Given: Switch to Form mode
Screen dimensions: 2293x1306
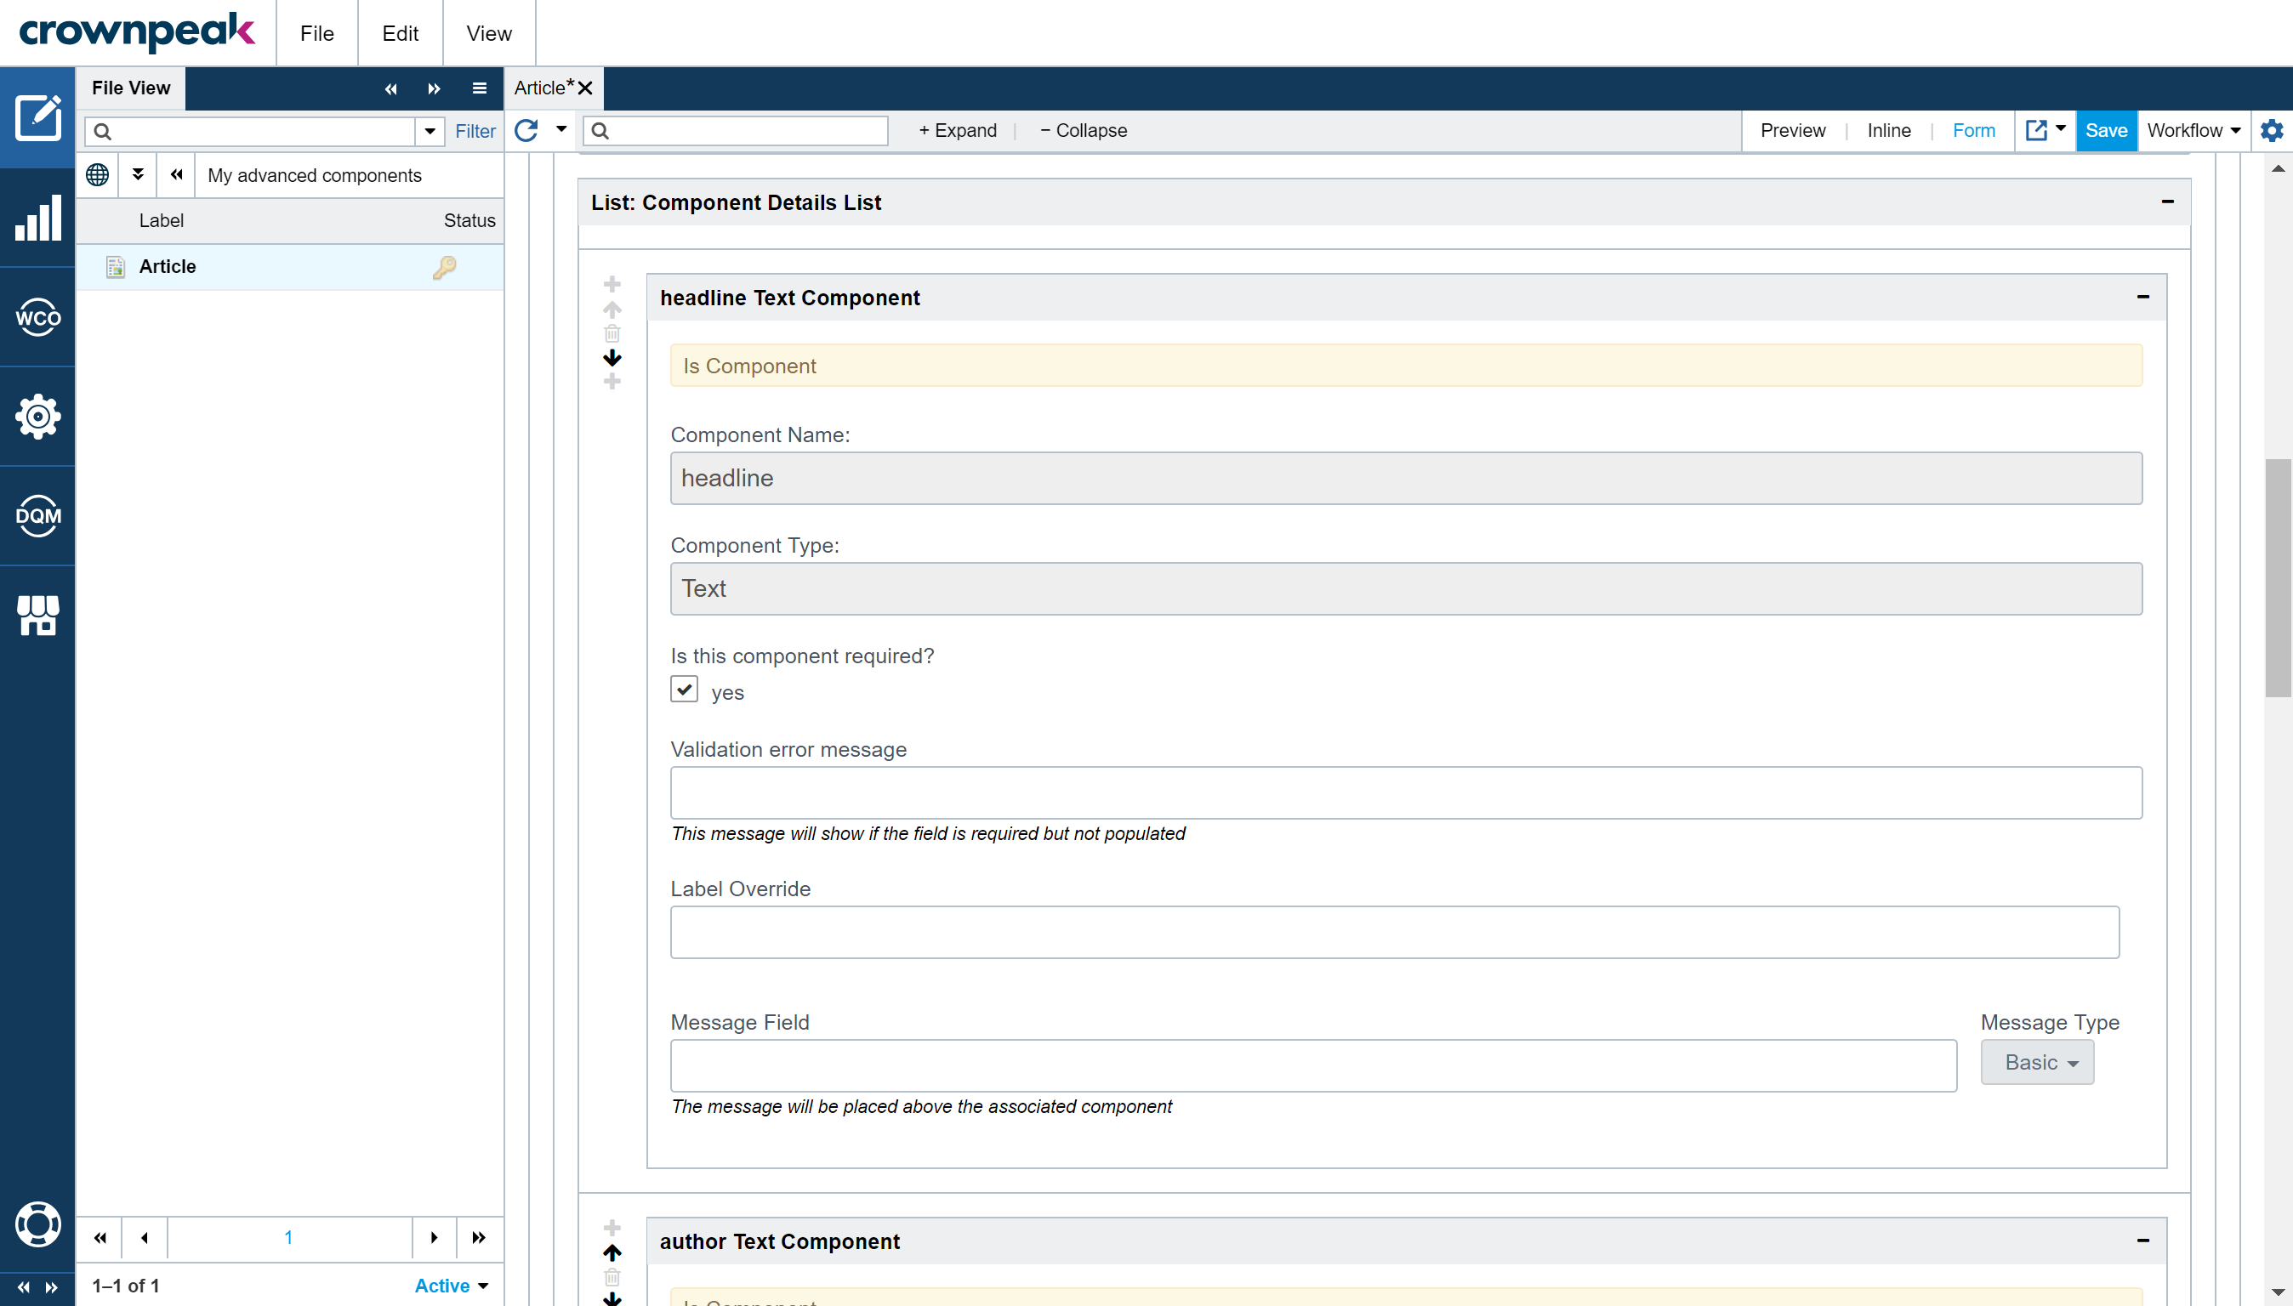Looking at the screenshot, I should point(1974,131).
